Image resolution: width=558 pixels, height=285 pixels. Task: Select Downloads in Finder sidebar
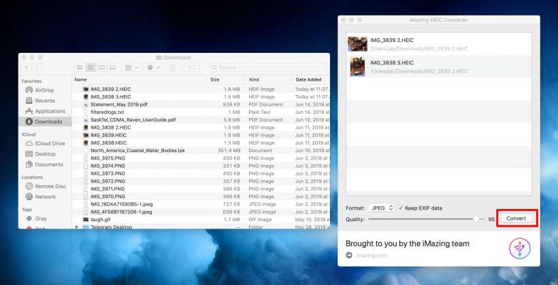pyautogui.click(x=45, y=121)
